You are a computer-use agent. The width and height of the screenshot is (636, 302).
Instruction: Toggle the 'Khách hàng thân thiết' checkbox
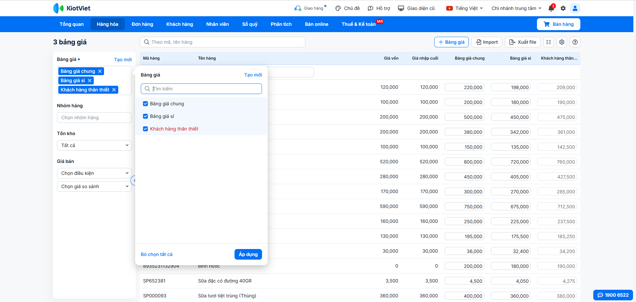(145, 129)
